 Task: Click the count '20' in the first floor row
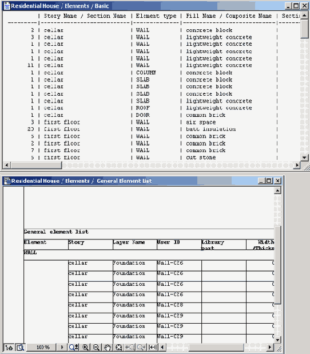31,129
